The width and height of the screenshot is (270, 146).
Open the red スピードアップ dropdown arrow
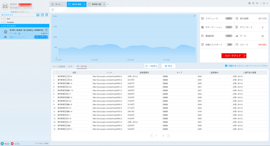pyautogui.click(x=245, y=56)
